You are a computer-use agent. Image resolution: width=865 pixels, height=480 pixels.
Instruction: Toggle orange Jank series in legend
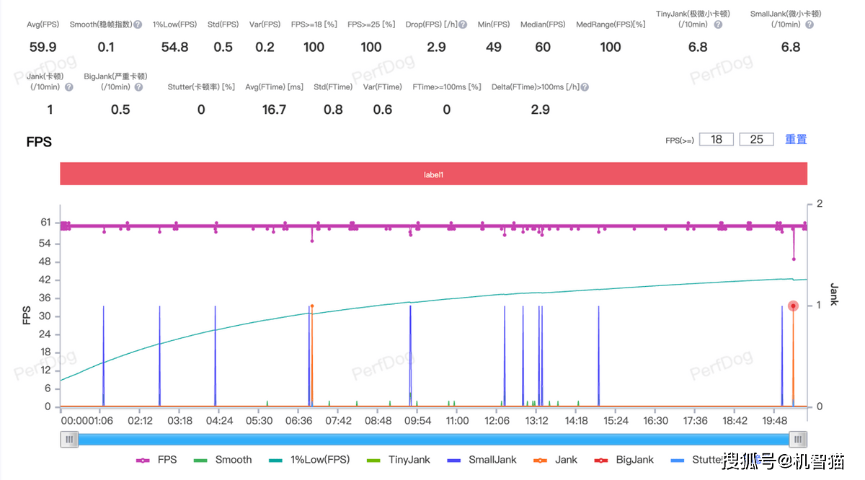point(556,460)
